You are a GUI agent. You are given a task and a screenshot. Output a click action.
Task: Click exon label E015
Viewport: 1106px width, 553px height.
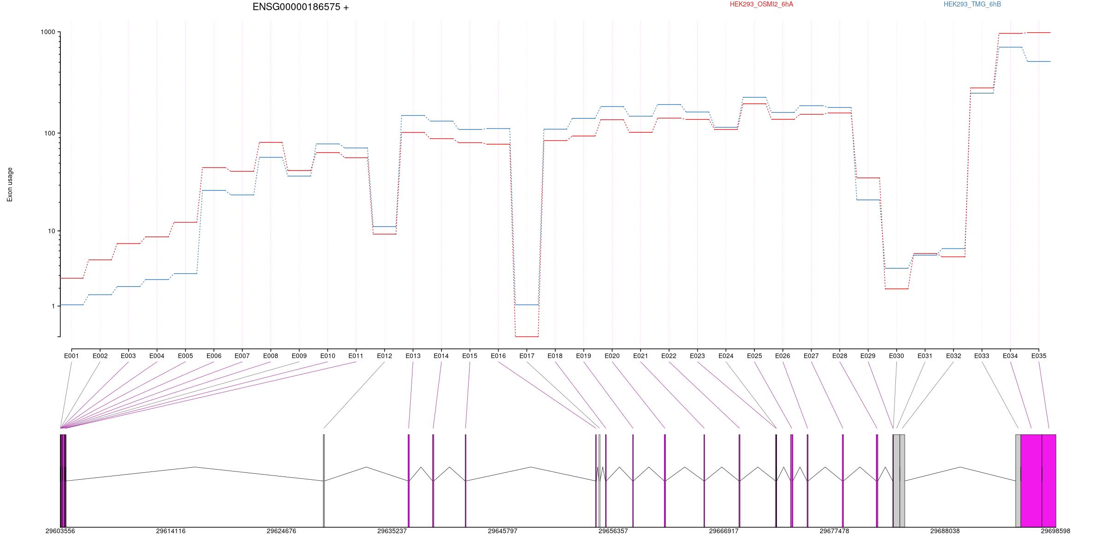click(x=470, y=356)
